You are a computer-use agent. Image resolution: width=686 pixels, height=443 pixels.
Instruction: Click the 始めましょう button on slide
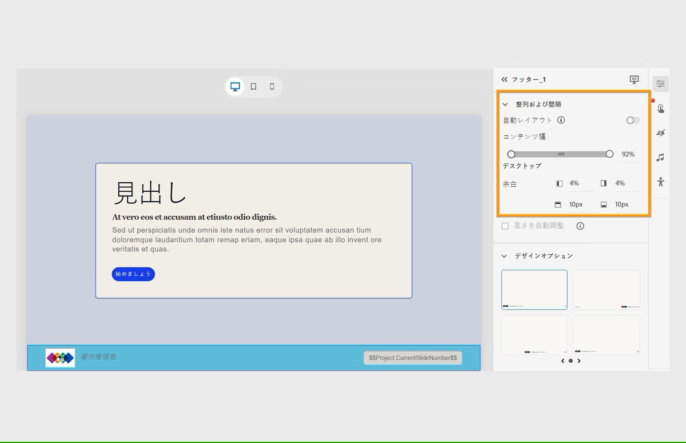click(x=133, y=274)
